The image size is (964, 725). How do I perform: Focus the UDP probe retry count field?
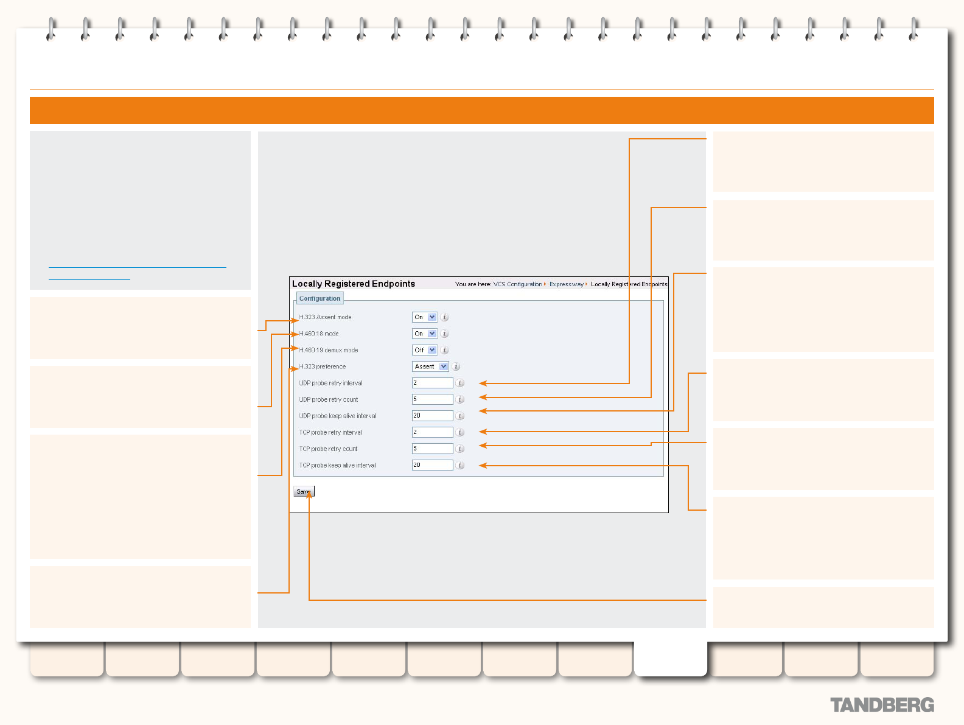tap(433, 399)
